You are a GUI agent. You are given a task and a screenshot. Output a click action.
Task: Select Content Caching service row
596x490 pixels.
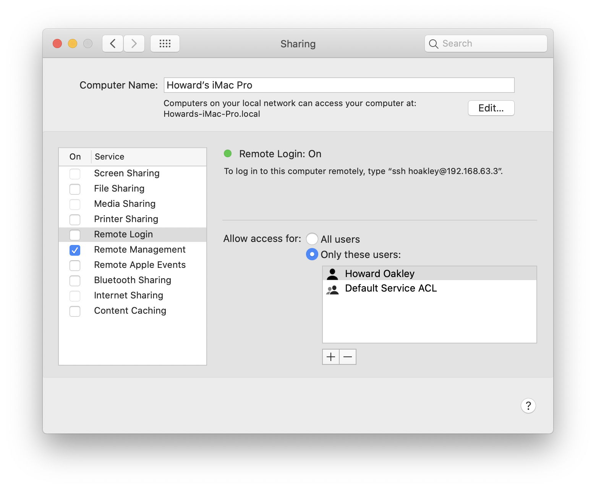pyautogui.click(x=130, y=311)
